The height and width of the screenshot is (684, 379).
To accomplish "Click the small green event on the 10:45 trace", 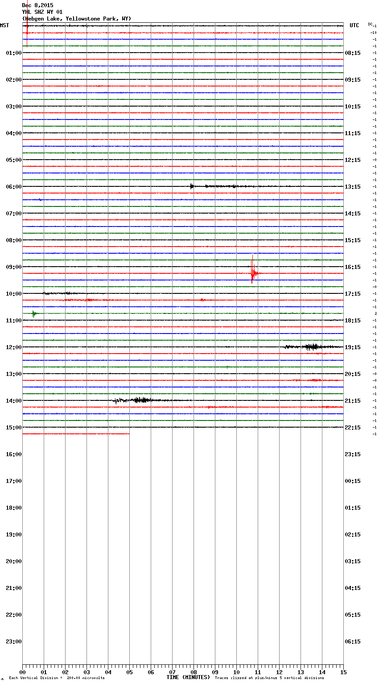I will pos(34,314).
